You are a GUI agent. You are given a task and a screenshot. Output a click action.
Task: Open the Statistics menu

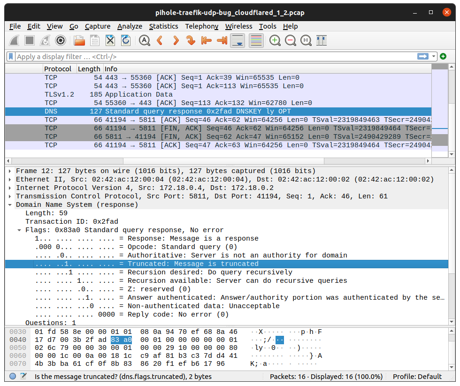click(163, 26)
